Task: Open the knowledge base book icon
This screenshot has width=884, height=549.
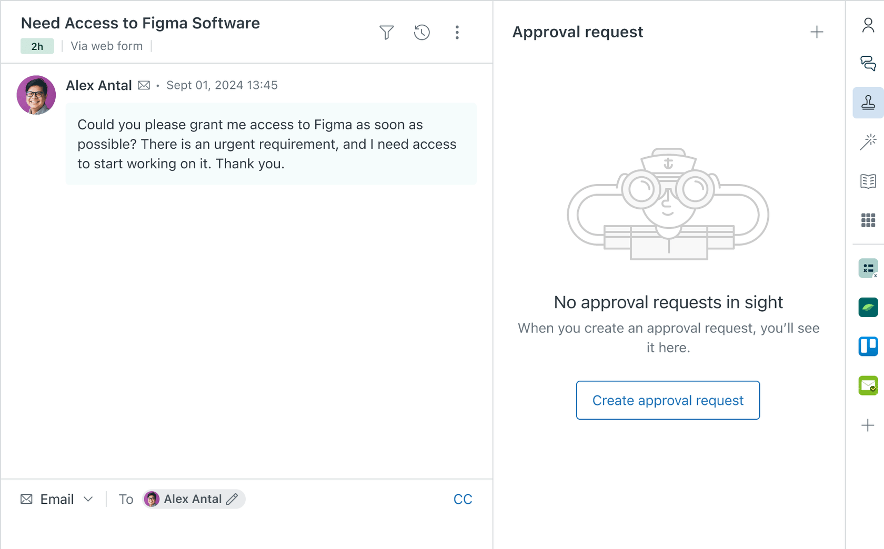Action: [868, 181]
